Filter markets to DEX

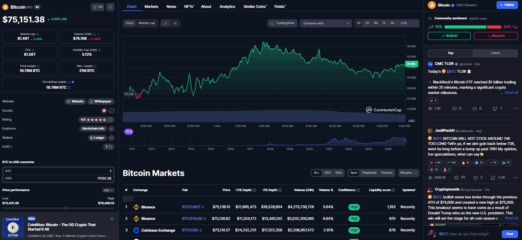(339, 173)
